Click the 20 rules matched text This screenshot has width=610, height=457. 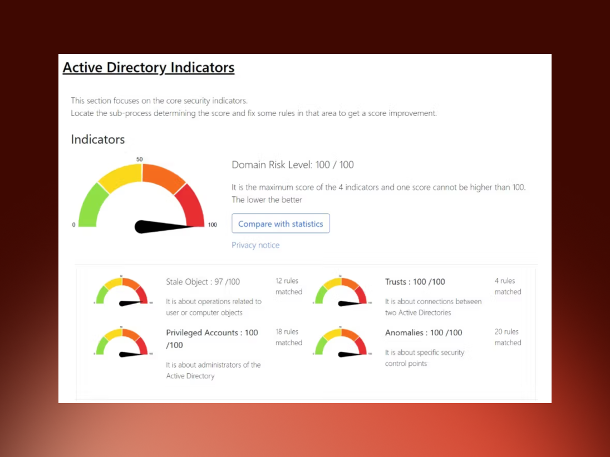click(x=508, y=337)
